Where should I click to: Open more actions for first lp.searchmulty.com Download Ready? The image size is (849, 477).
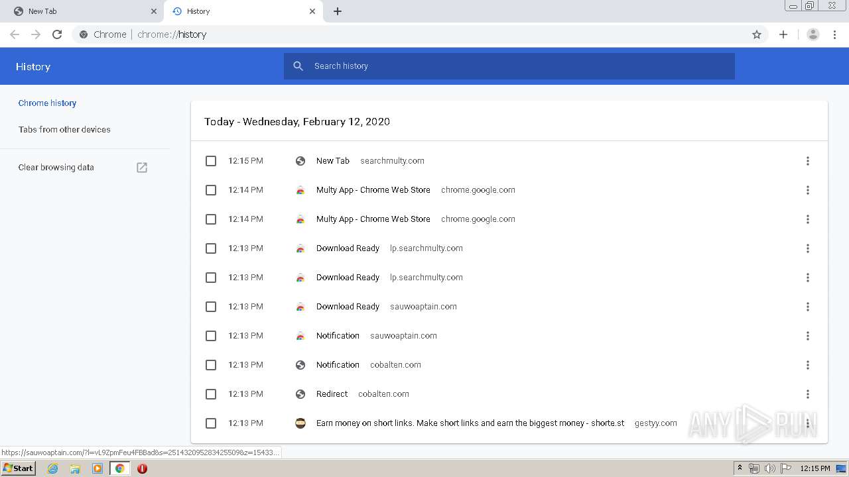pos(808,248)
